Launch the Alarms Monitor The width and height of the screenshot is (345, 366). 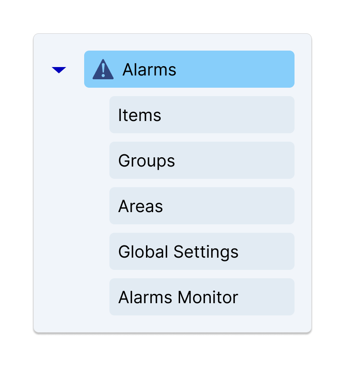click(202, 297)
